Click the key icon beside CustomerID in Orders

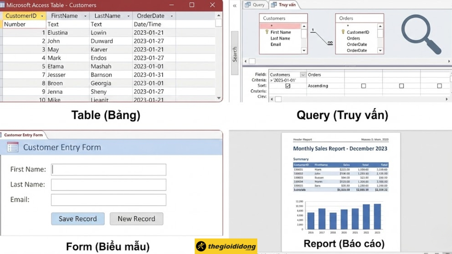coord(343,32)
